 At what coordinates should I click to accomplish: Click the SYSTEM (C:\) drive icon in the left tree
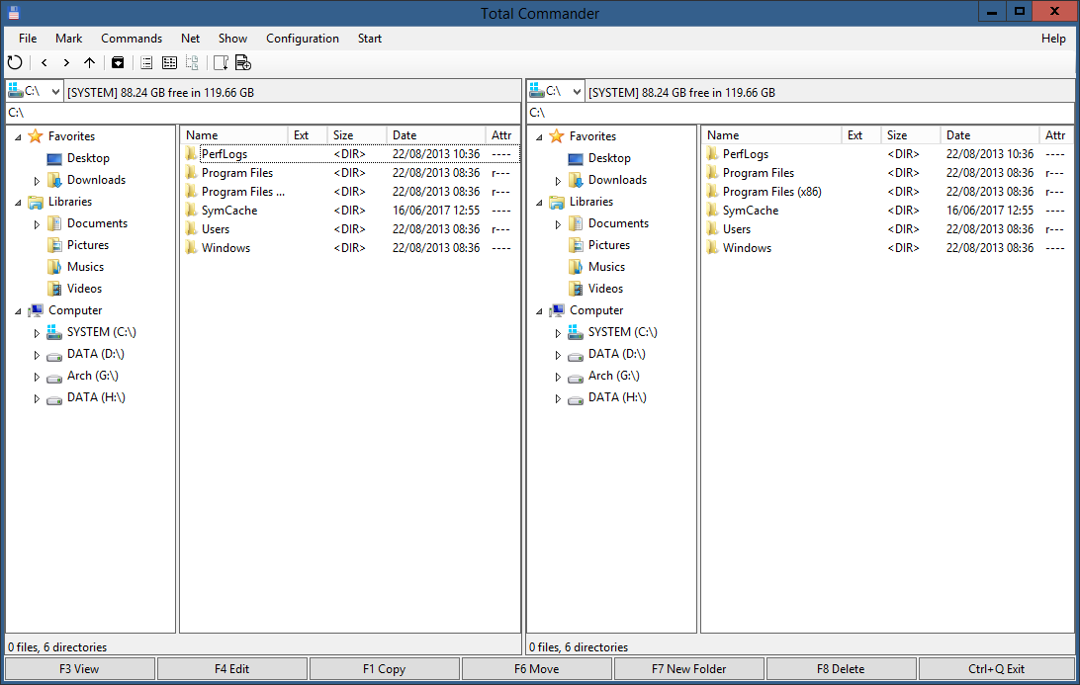(x=54, y=332)
